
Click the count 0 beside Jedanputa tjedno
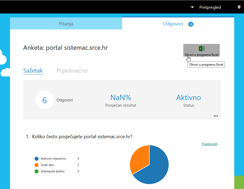[78, 171]
